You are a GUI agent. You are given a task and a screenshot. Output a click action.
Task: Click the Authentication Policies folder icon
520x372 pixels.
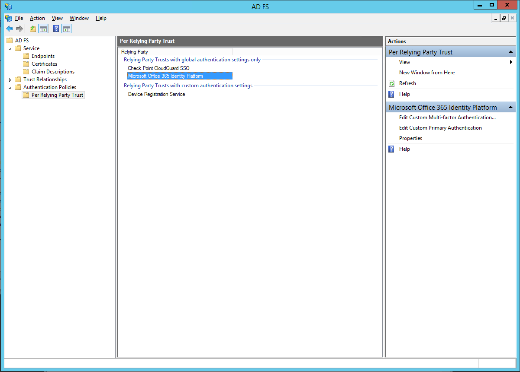click(18, 87)
